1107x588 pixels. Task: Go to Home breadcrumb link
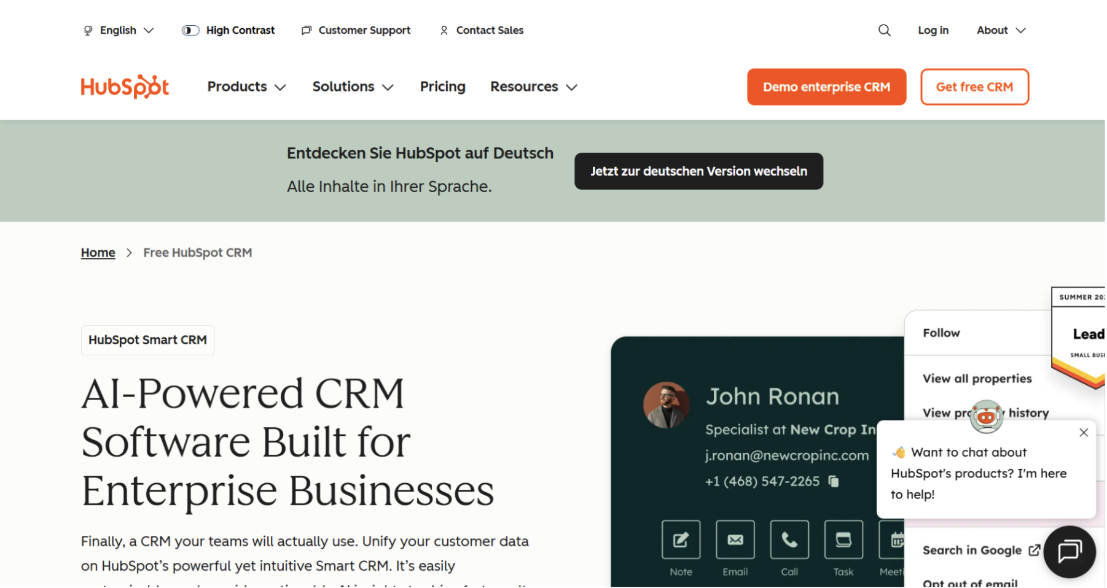(98, 252)
